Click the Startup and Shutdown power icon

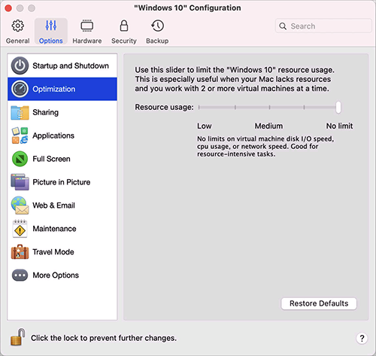tap(20, 65)
